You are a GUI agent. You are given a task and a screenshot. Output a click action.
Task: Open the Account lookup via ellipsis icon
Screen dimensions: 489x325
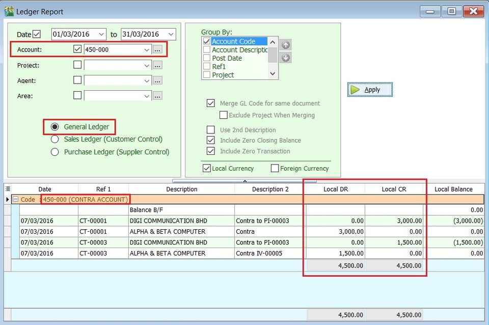[x=157, y=49]
